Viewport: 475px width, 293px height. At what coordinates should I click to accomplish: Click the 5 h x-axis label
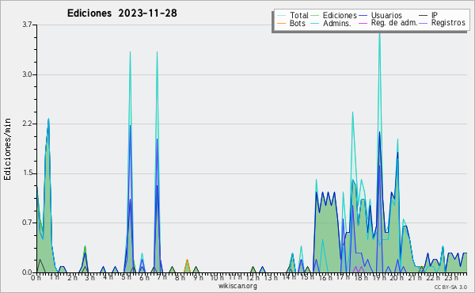pos(127,278)
